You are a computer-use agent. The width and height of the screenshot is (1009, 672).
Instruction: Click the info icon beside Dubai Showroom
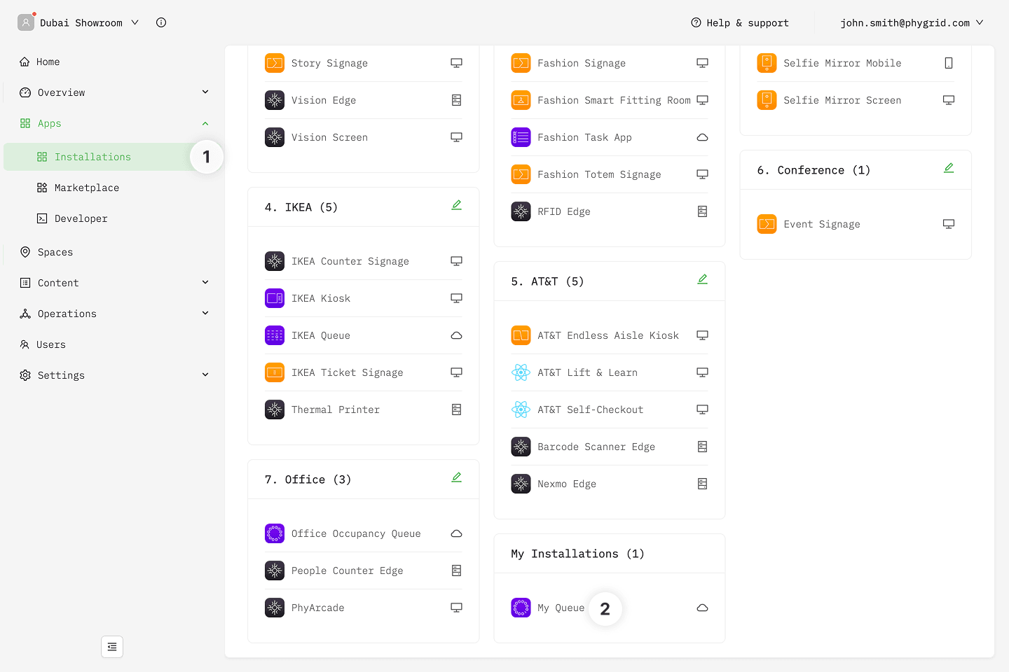[x=161, y=22]
